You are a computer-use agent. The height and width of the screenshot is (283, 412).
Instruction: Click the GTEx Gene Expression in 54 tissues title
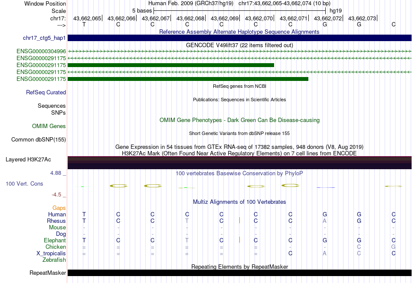pos(239,147)
